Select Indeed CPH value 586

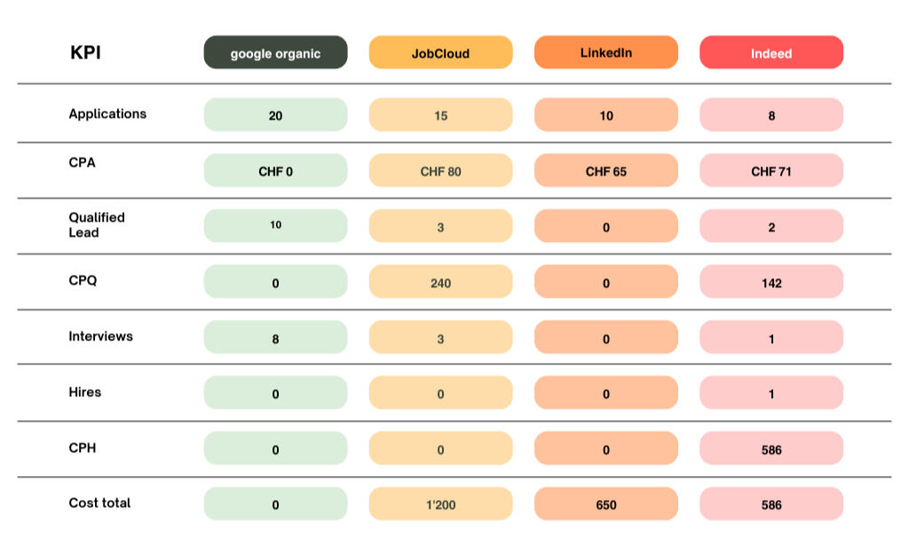click(x=771, y=449)
